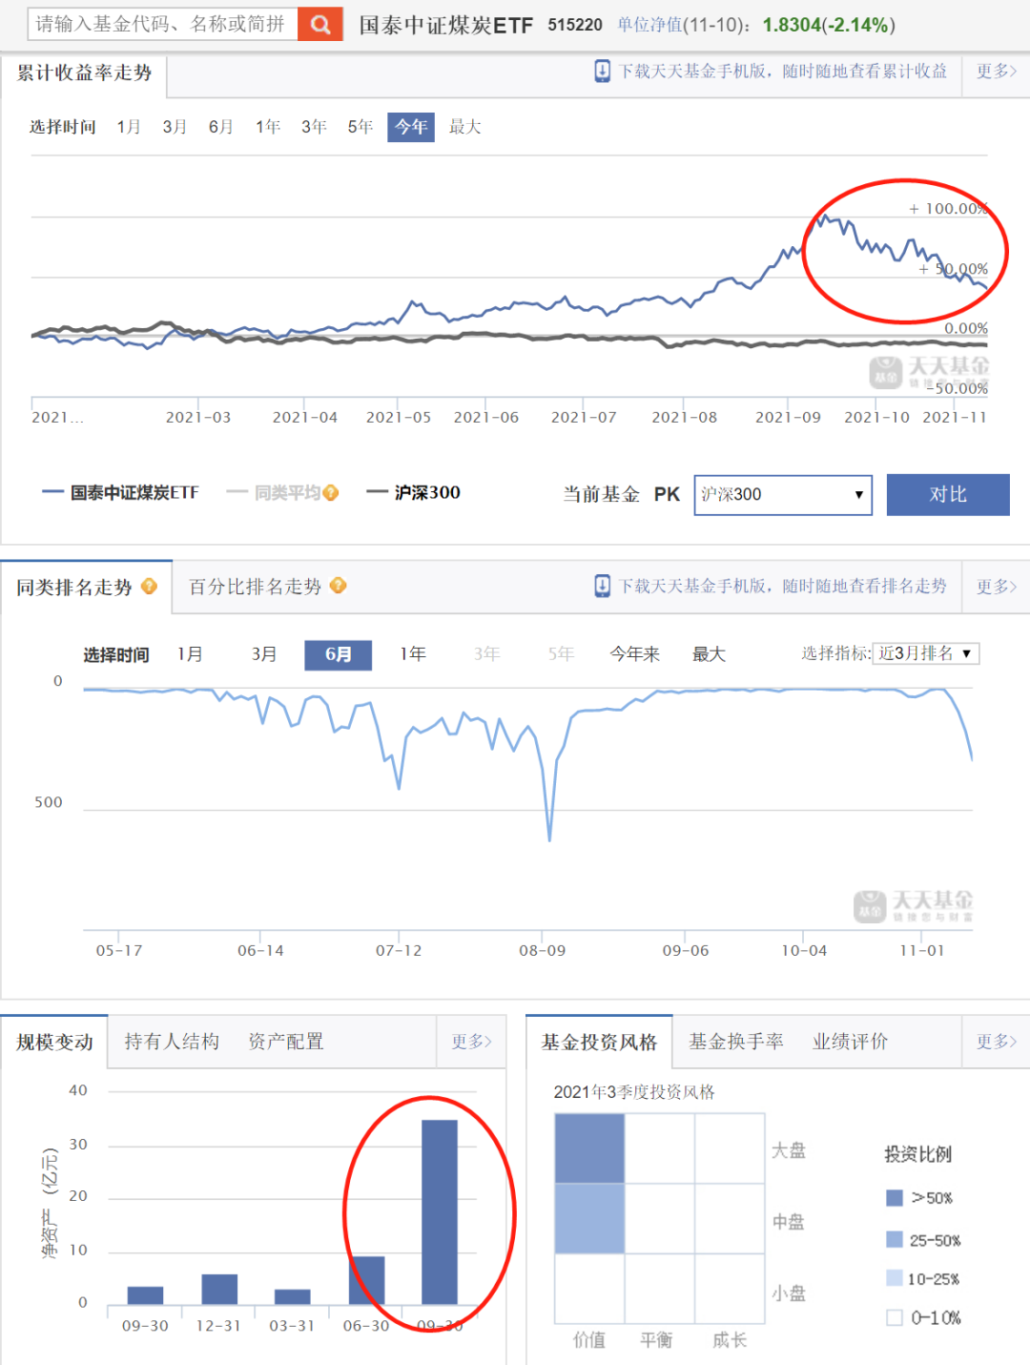Select 1年 range in 累计收益率走势 chart

(x=268, y=127)
